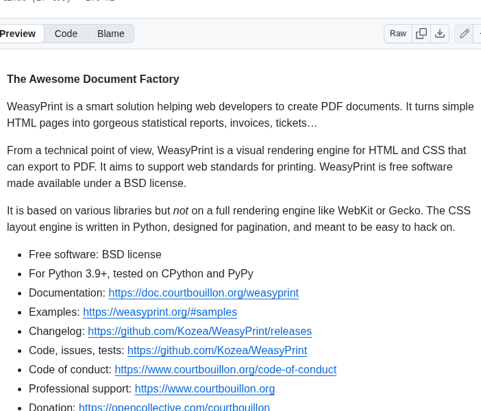The width and height of the screenshot is (481, 411).
Task: Click paragraph starting "From a technical point"
Action: point(236,166)
